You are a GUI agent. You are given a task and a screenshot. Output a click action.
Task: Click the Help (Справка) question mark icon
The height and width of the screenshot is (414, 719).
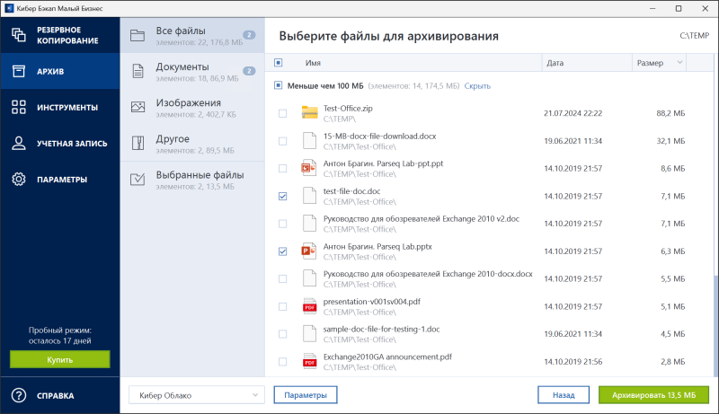[18, 395]
